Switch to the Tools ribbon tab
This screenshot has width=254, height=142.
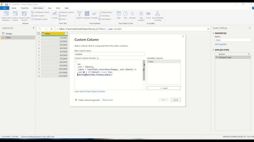(58, 8)
